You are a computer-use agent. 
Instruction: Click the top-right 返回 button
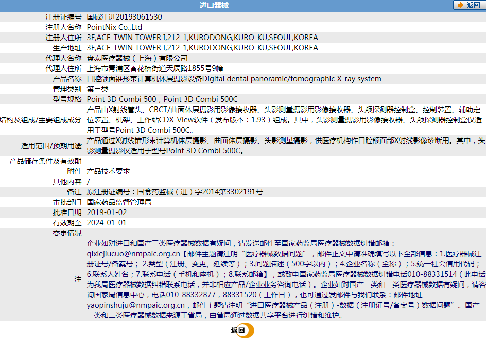click(x=469, y=5)
